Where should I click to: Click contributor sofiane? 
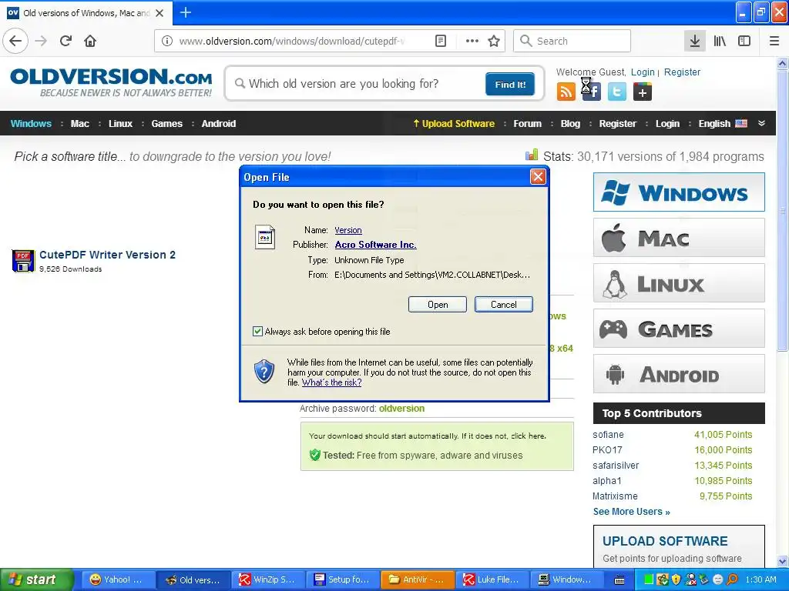(x=609, y=435)
